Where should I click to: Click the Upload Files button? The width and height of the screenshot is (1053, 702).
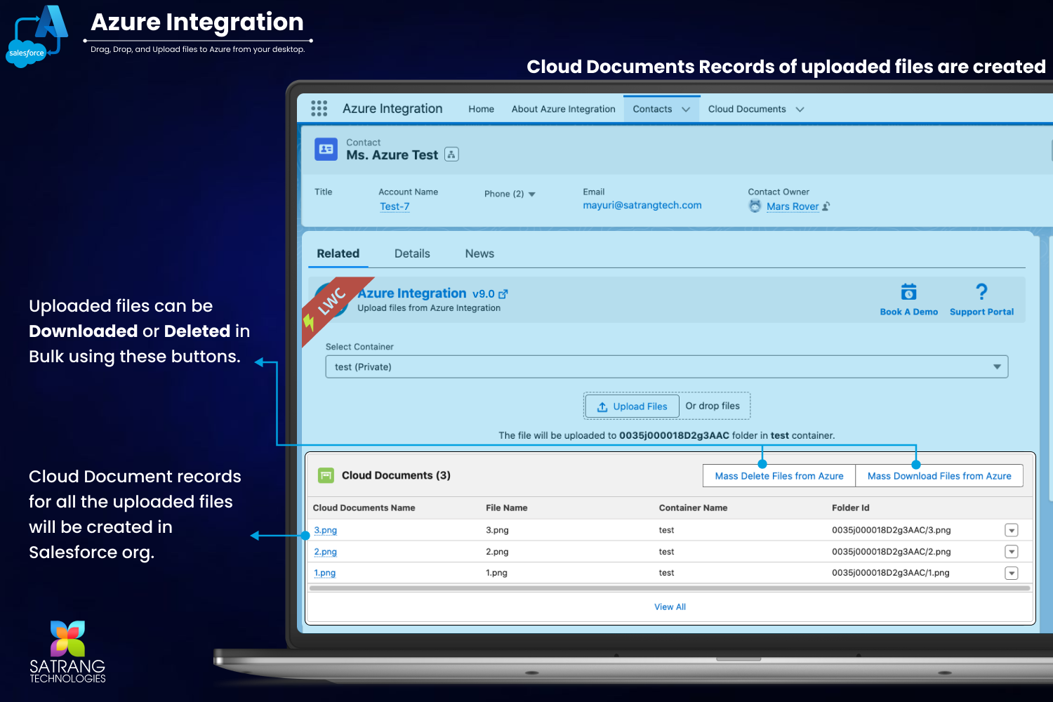point(632,406)
